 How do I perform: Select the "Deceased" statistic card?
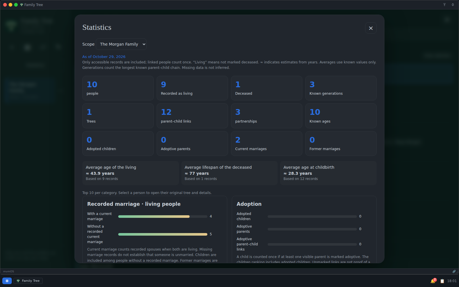[267, 88]
